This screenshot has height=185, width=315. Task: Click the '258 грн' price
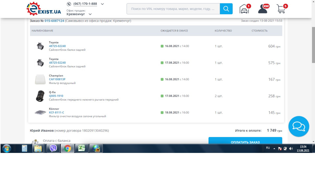click(274, 96)
